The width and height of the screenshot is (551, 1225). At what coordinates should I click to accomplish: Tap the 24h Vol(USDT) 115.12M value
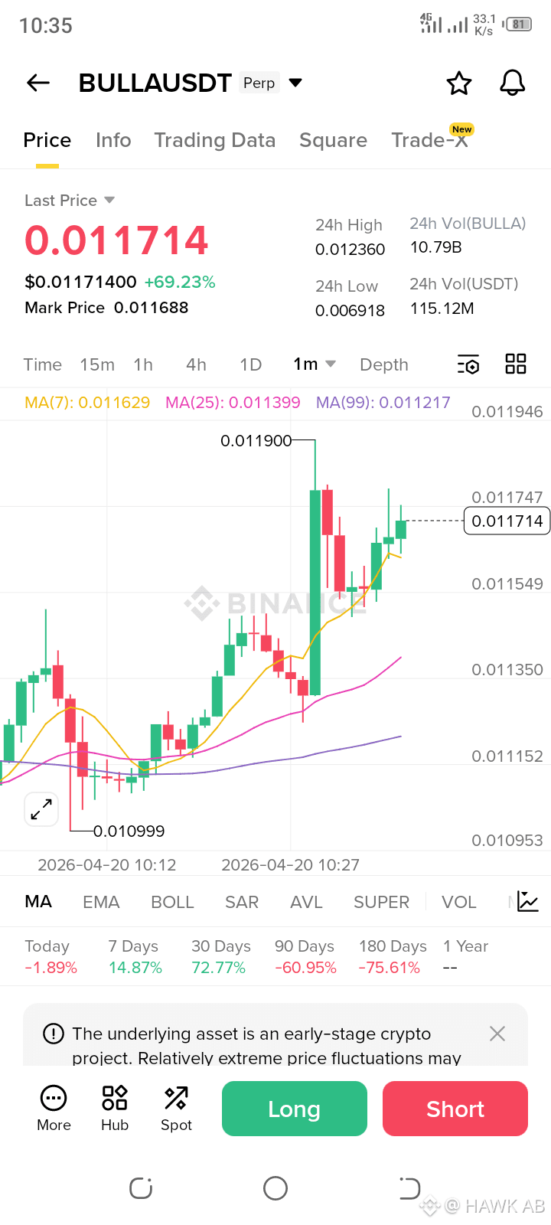click(442, 309)
